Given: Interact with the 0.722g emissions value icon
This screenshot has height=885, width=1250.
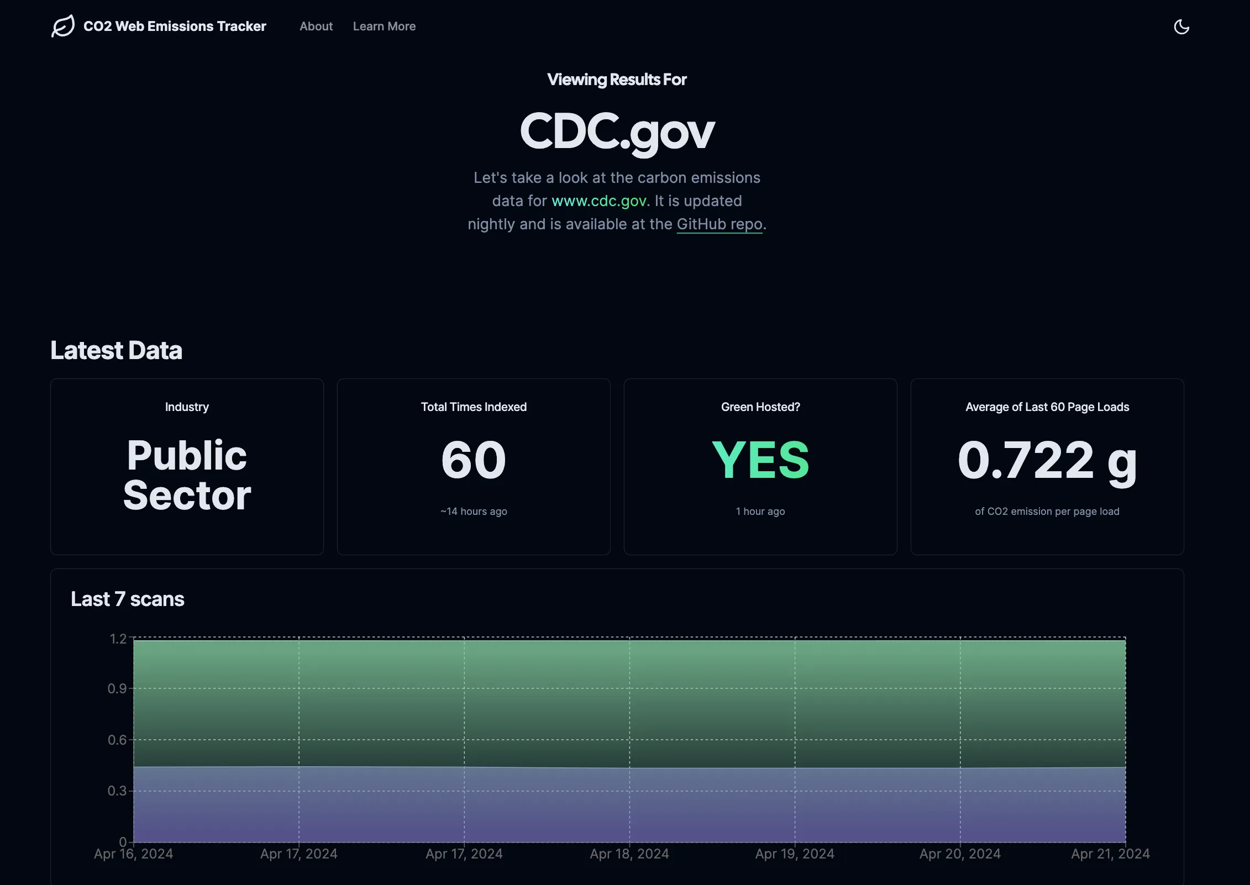Looking at the screenshot, I should tap(1047, 460).
